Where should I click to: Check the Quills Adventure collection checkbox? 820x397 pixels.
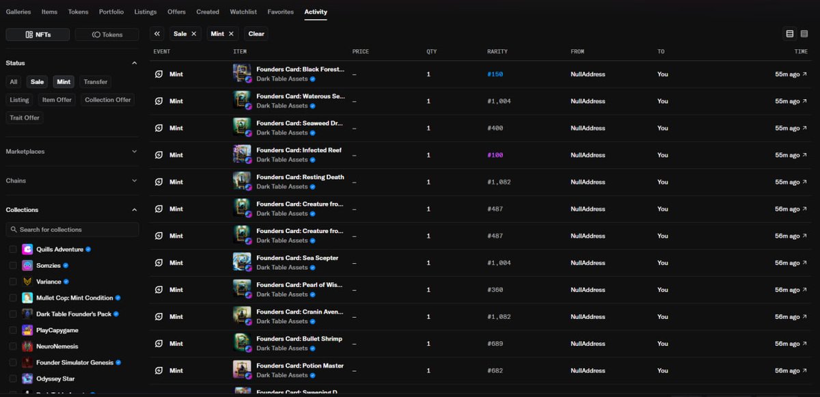click(x=13, y=249)
